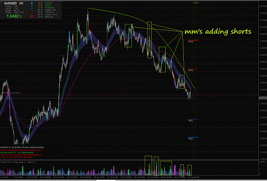267x181 pixels.
Task: Click the HongKong session clock entry
Action: 46,8
